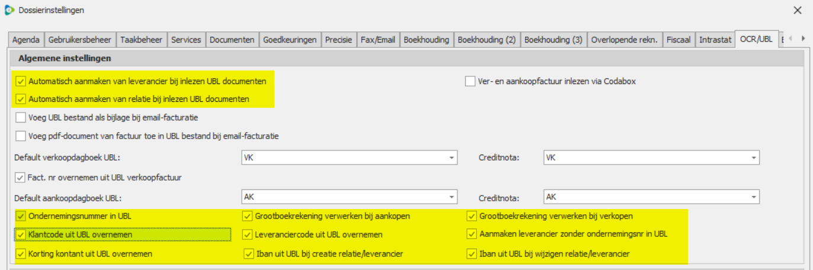Check Voeg UBL bestand als bijlage option
Image resolution: width=813 pixels, height=270 pixels.
click(21, 117)
